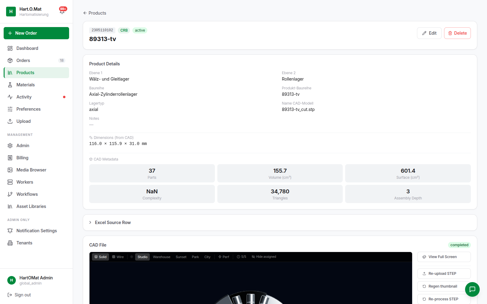
Task: Click the Triangles card showing 34,780
Action: coord(280,194)
